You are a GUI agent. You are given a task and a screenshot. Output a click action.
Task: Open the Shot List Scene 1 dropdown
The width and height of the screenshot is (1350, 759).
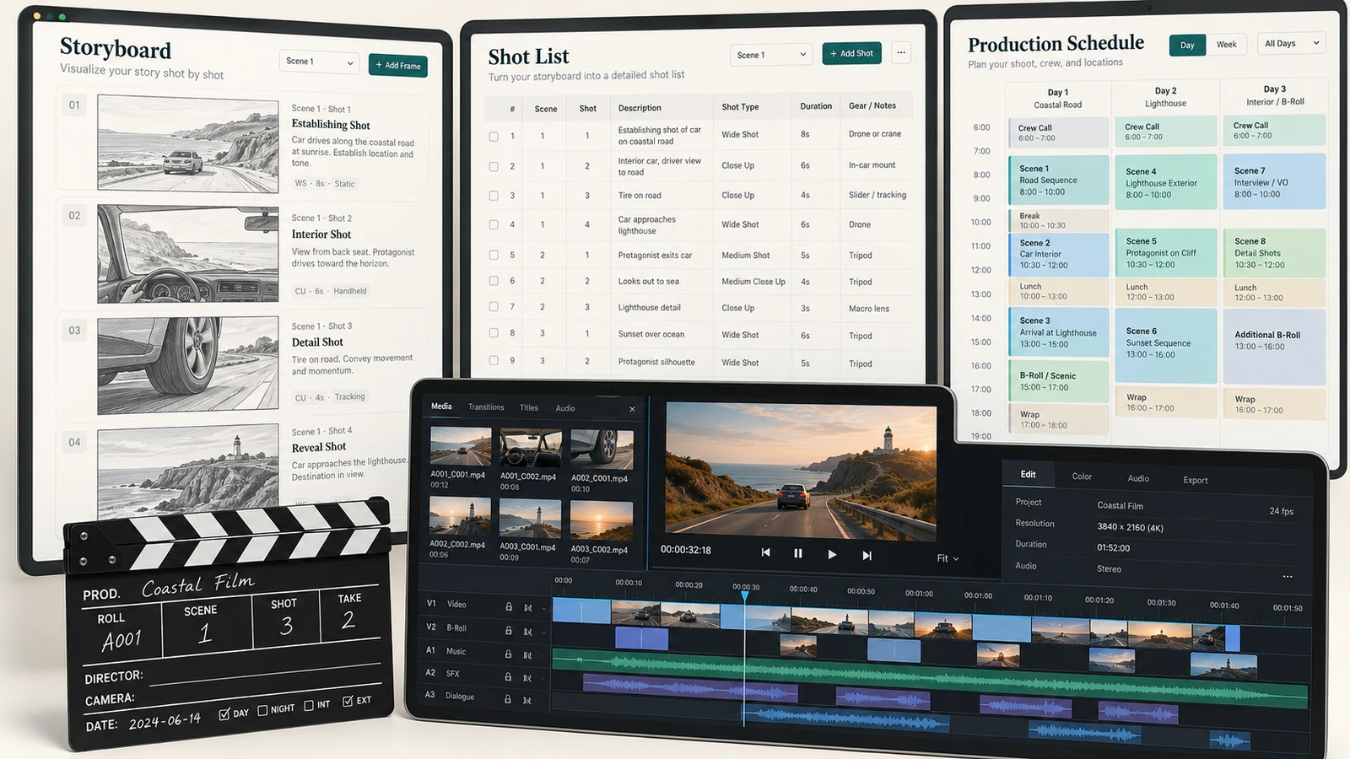click(771, 55)
